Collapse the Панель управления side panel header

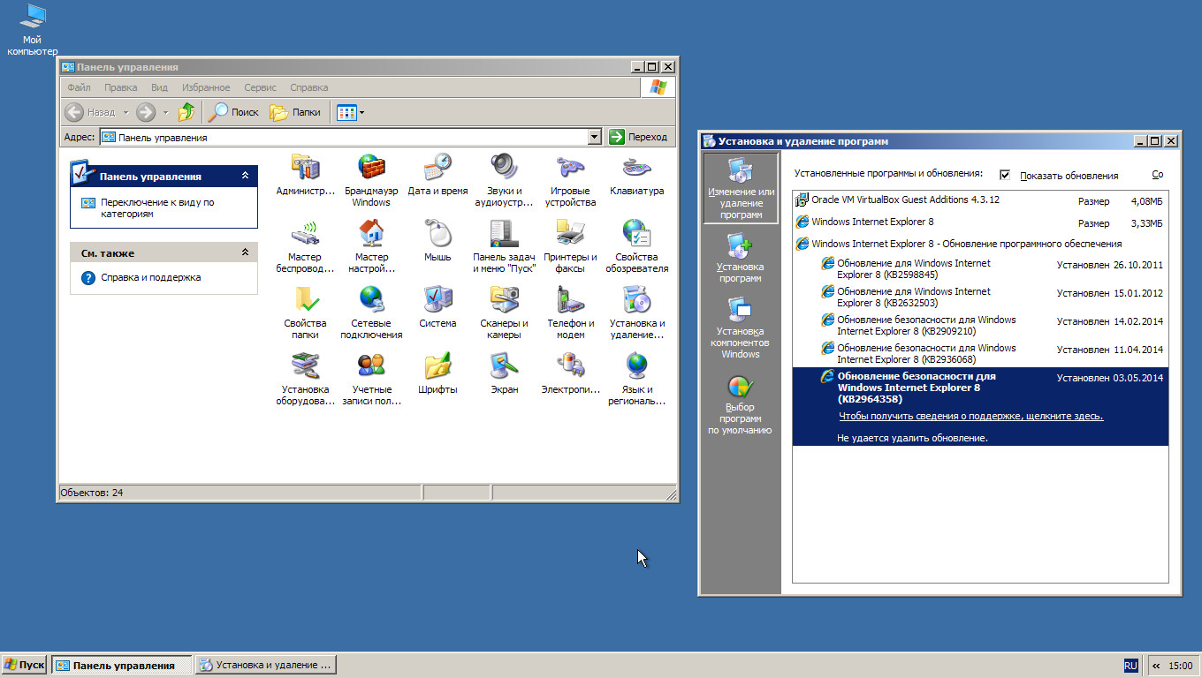(246, 176)
